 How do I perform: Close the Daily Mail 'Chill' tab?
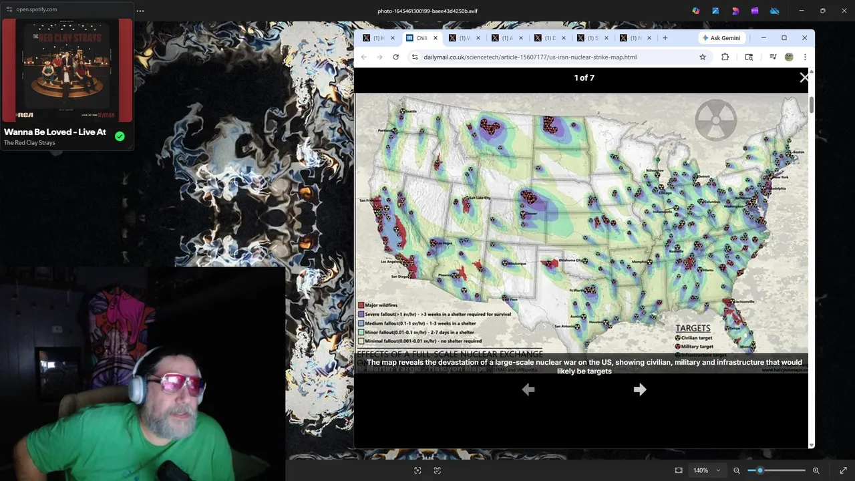point(436,38)
